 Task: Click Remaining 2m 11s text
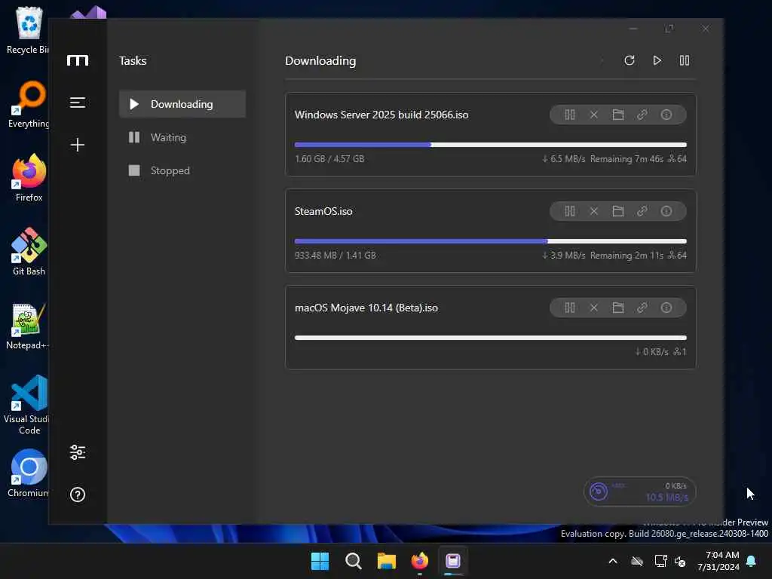click(626, 255)
